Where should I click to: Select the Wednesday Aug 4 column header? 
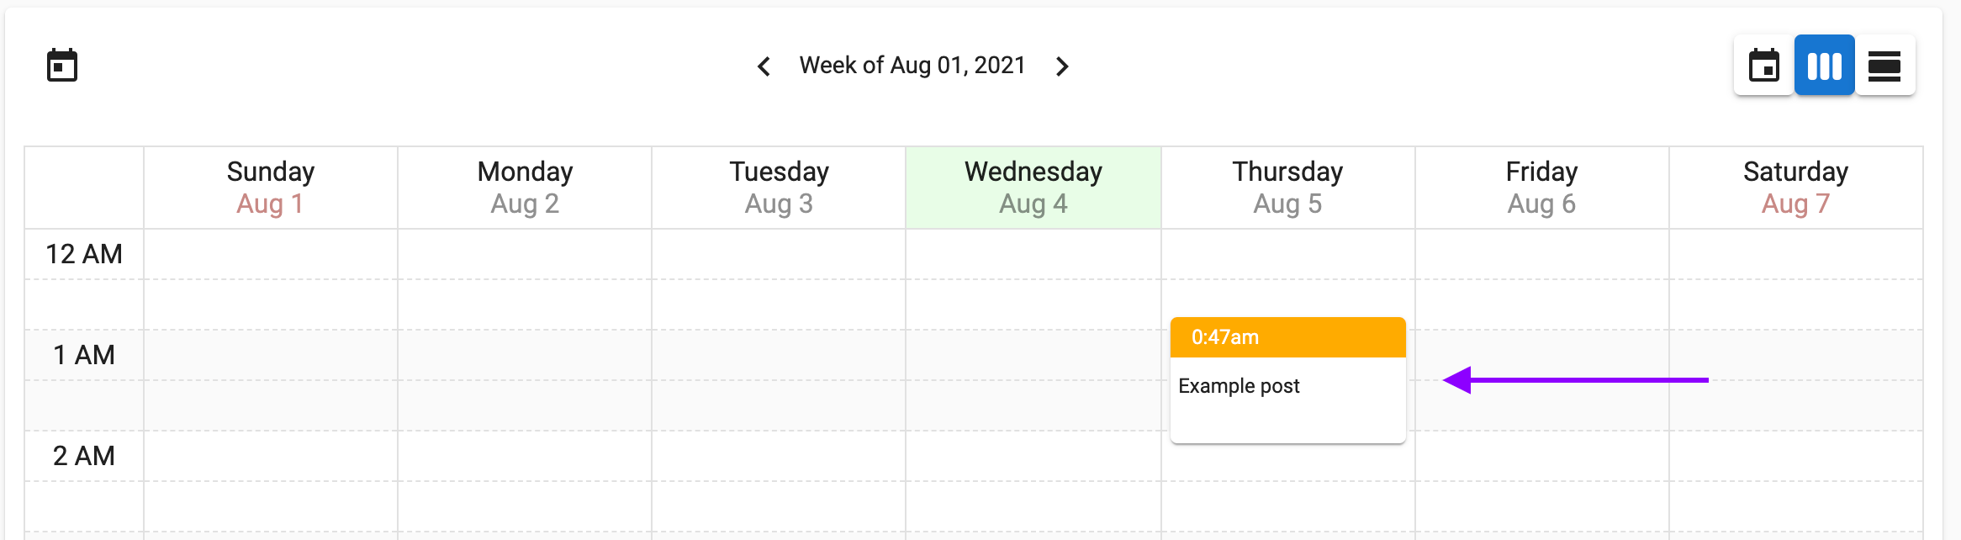click(1033, 186)
